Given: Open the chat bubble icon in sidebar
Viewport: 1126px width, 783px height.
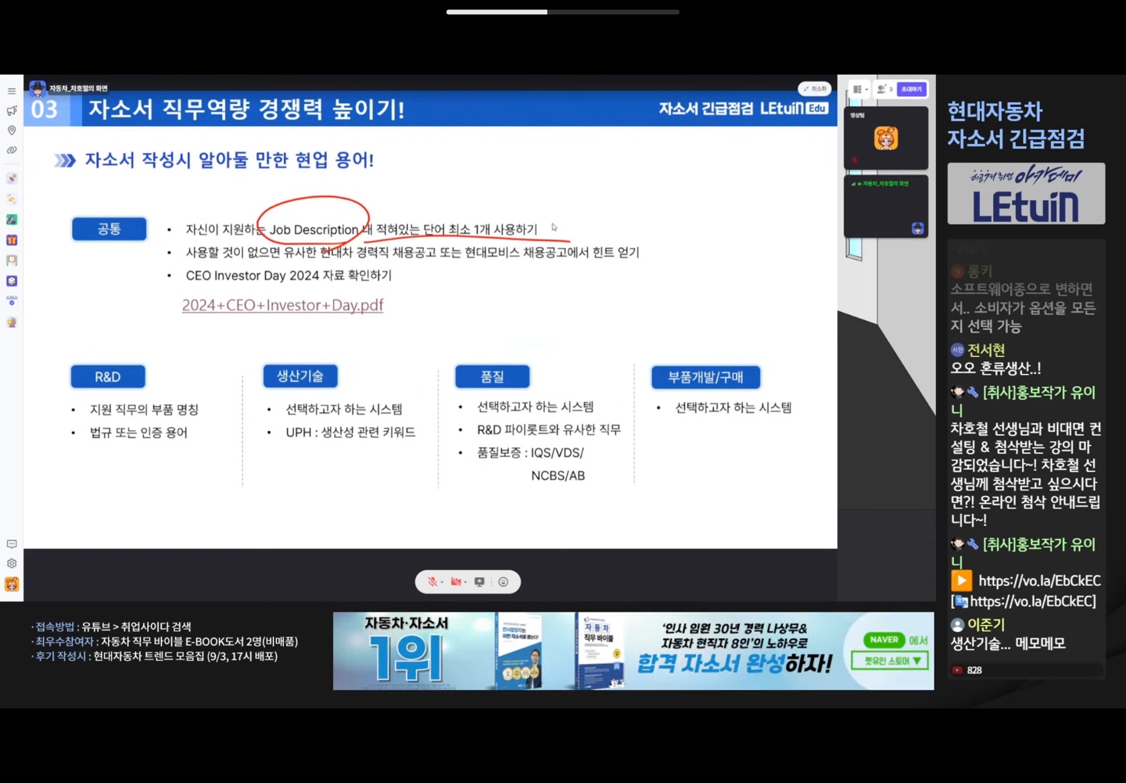Looking at the screenshot, I should point(12,544).
